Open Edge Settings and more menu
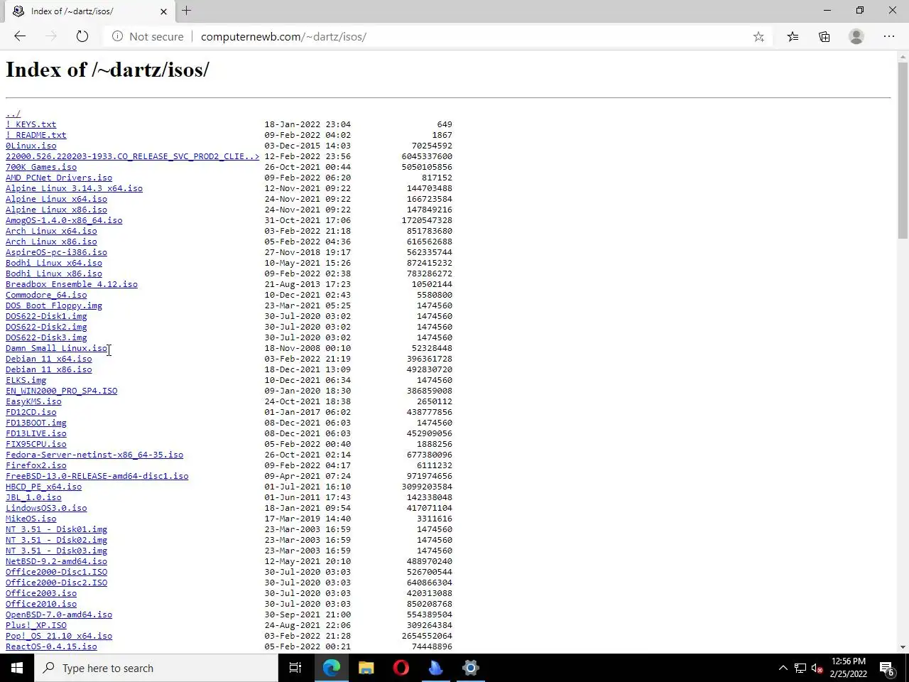This screenshot has width=909, height=682. pyautogui.click(x=889, y=36)
